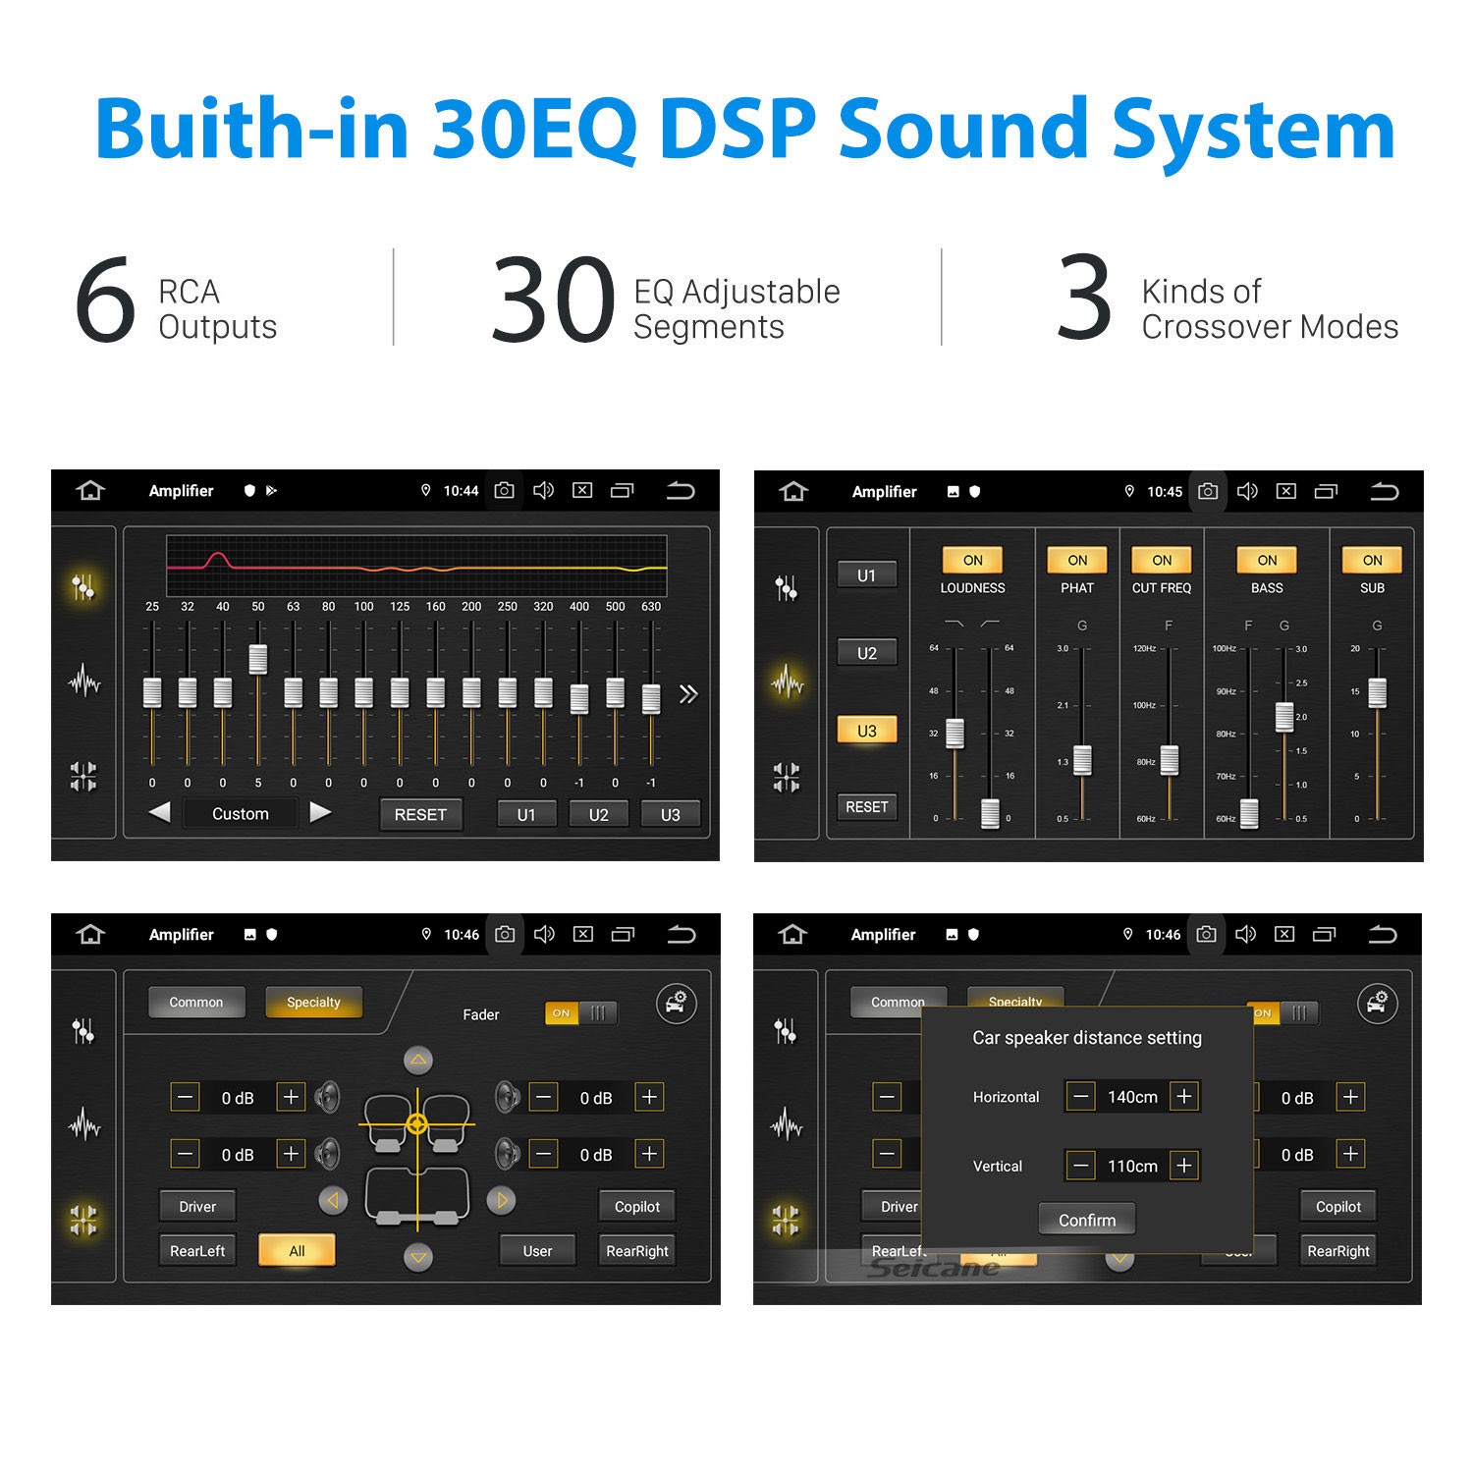Move balance point down with bottom arrow
The image size is (1473, 1473).
(418, 1257)
